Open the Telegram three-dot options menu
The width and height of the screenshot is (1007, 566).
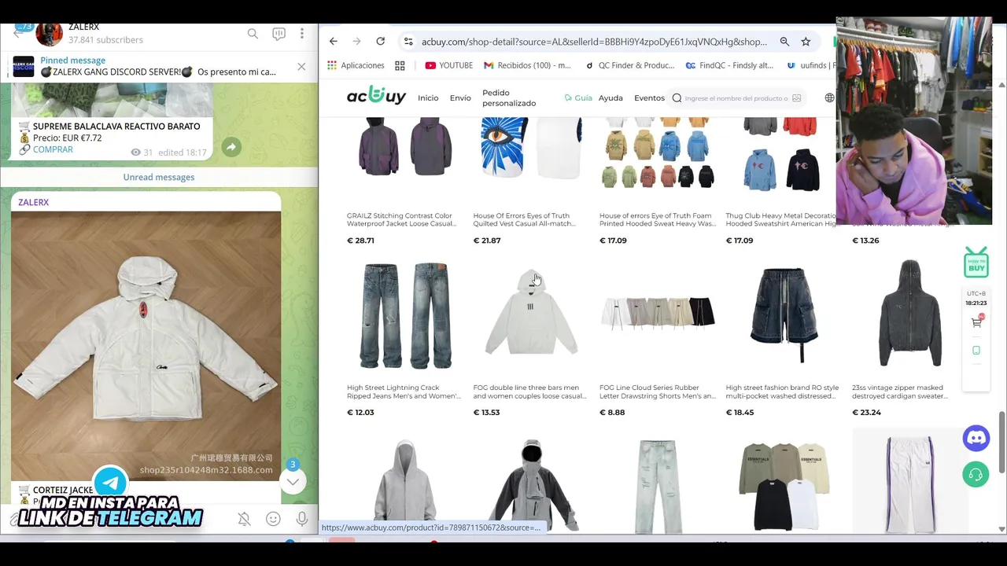(301, 34)
